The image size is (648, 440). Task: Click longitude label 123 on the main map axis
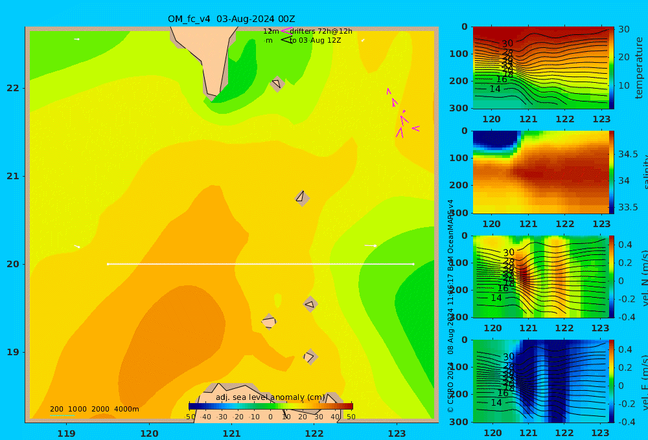click(397, 434)
